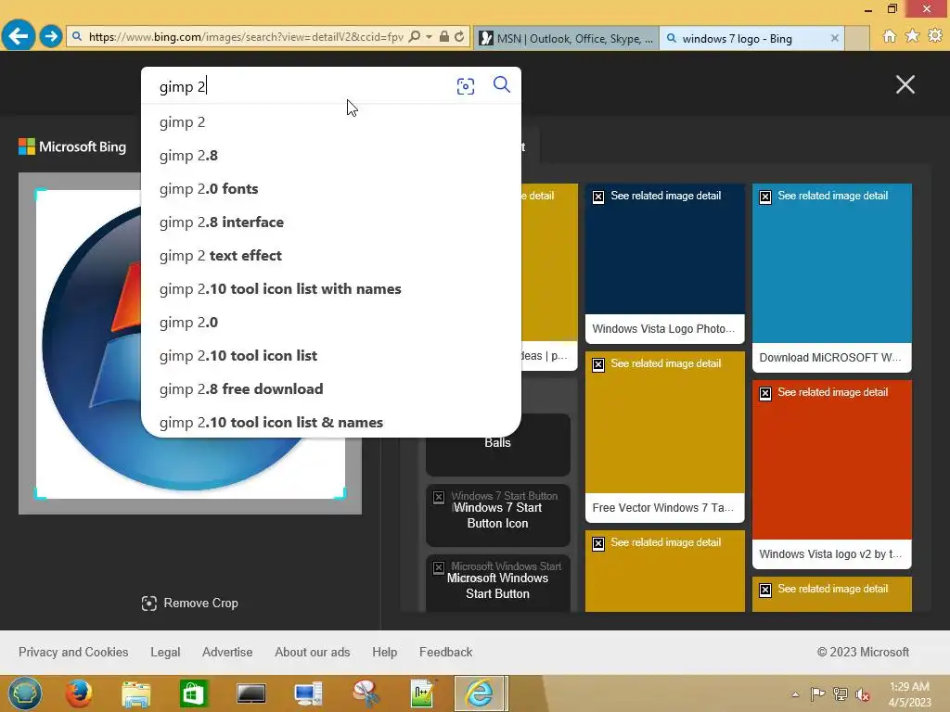Open Feedback footer link
The height and width of the screenshot is (712, 950).
(446, 652)
